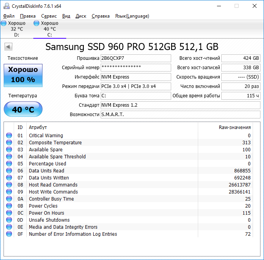
Task: Click the previous disk arrow button
Action: [x=8, y=47]
